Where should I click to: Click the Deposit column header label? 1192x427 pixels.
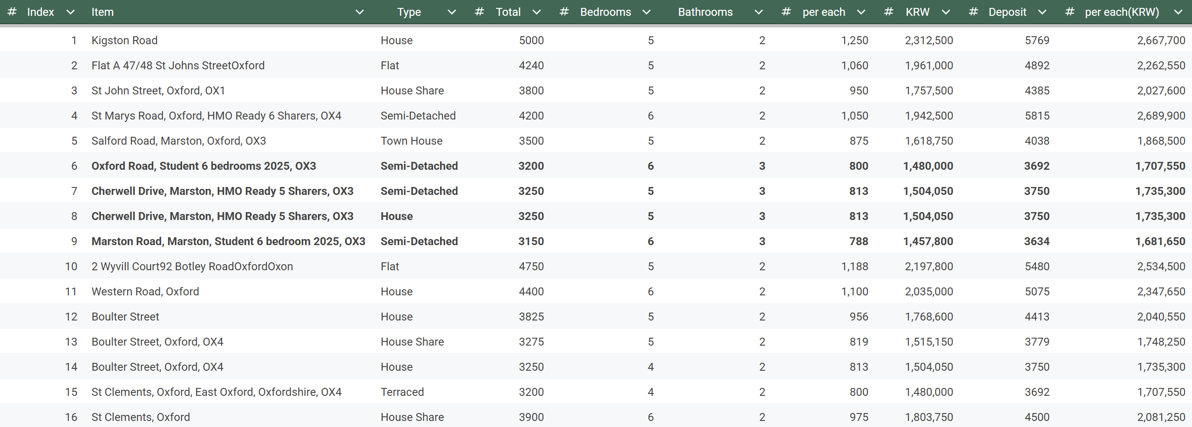[x=1007, y=12]
